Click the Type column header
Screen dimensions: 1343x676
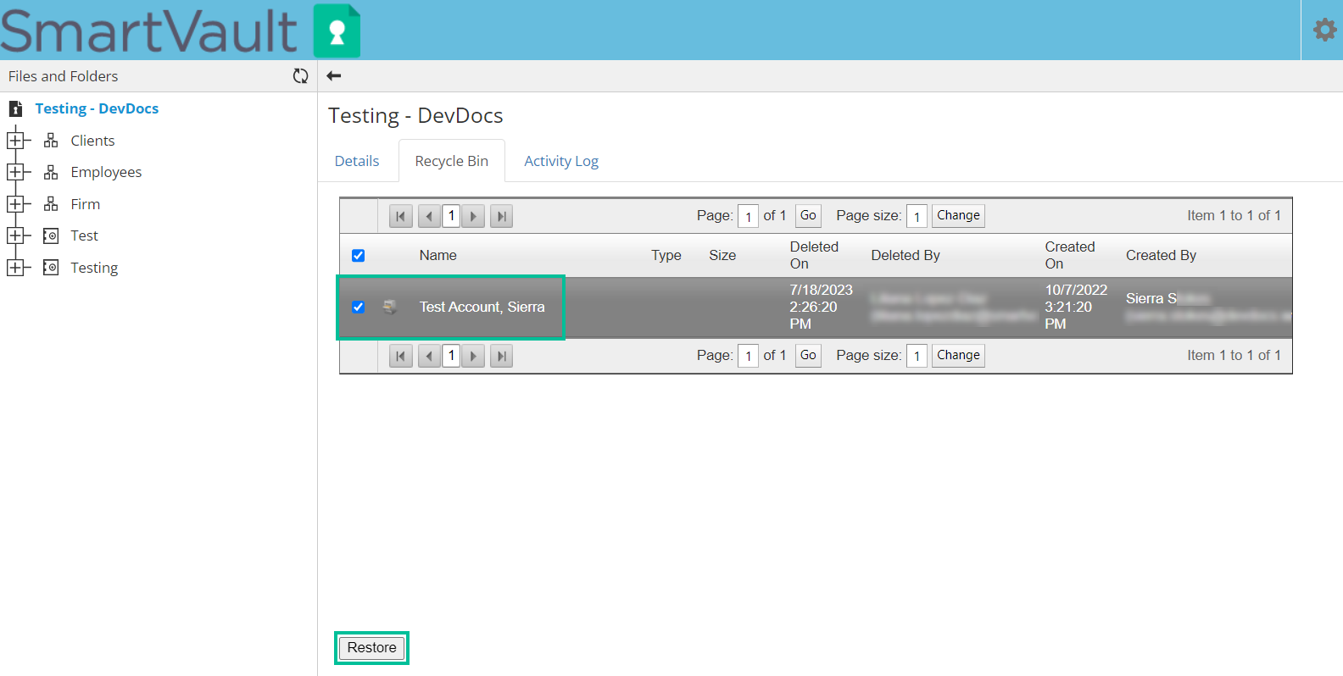[666, 256]
